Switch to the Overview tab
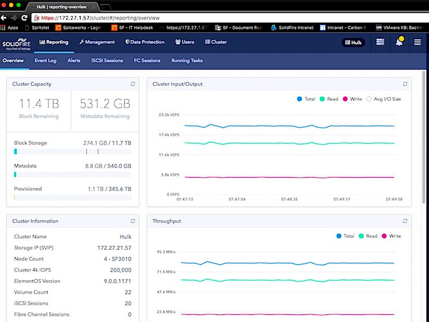Screen dimensions: 429x322 13,61
